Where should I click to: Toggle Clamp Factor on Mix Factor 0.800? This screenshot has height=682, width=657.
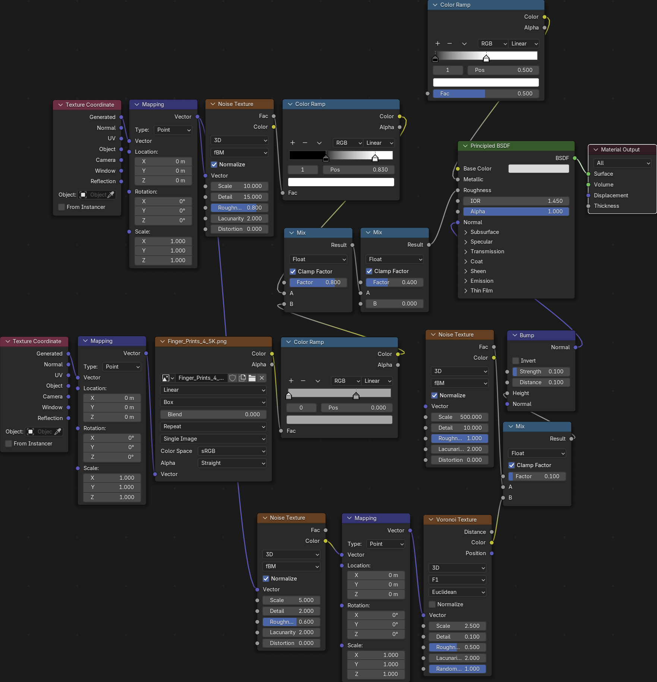293,272
